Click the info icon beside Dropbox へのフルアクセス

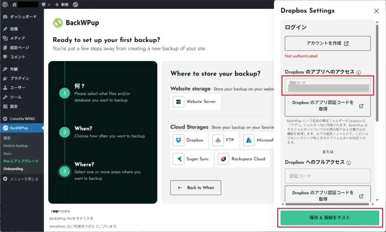click(349, 163)
